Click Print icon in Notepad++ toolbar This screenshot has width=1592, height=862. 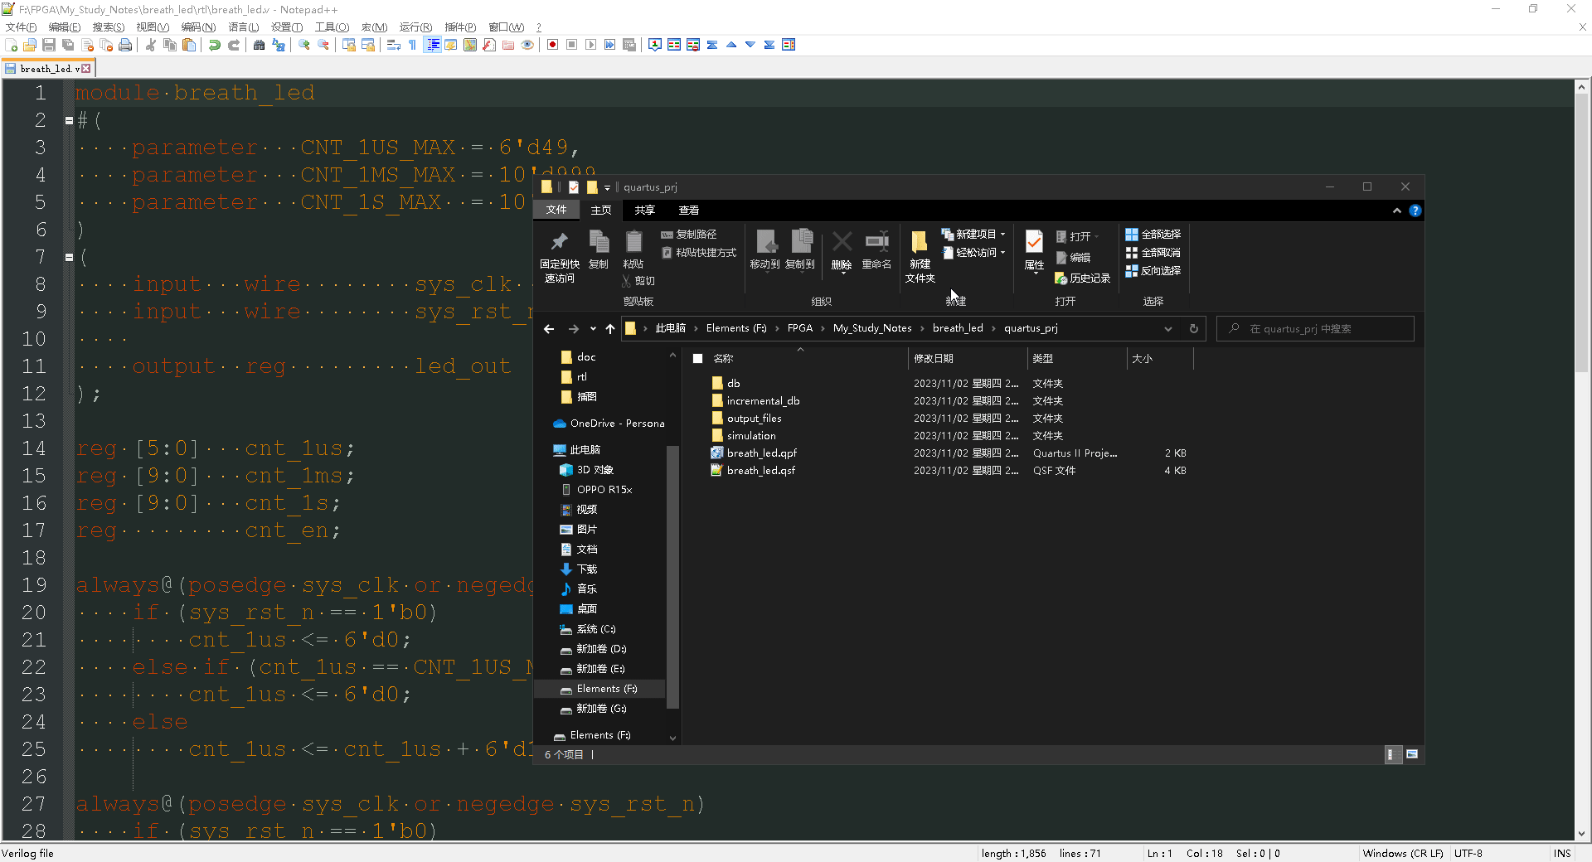(x=125, y=45)
